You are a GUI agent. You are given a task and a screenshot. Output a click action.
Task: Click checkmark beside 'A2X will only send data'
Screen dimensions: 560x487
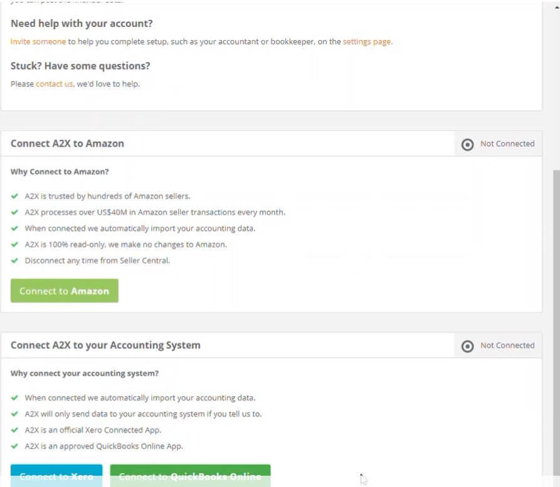[x=14, y=414]
